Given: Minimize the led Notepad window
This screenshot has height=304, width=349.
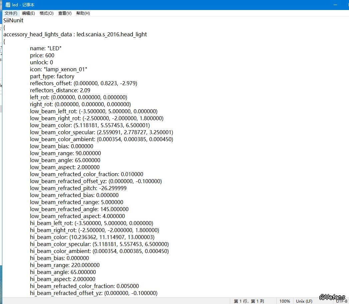Looking at the screenshot, I should coord(335,5).
